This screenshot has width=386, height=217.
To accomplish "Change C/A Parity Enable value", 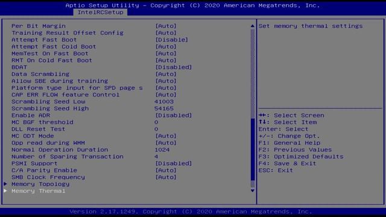I will point(166,171).
